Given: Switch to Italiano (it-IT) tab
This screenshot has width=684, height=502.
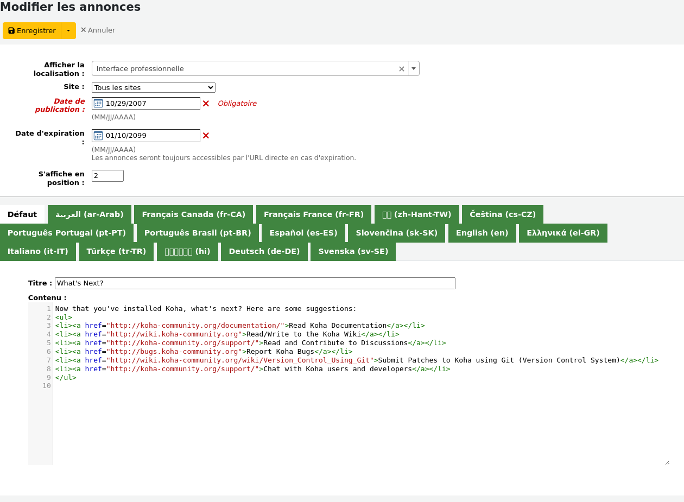Looking at the screenshot, I should [38, 251].
